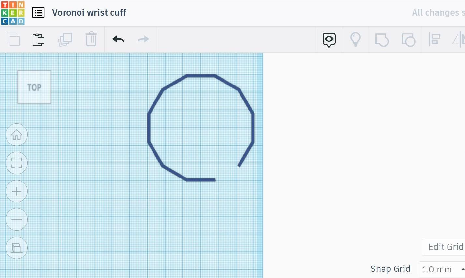Select the Paste tool
465x278 pixels.
click(x=38, y=39)
